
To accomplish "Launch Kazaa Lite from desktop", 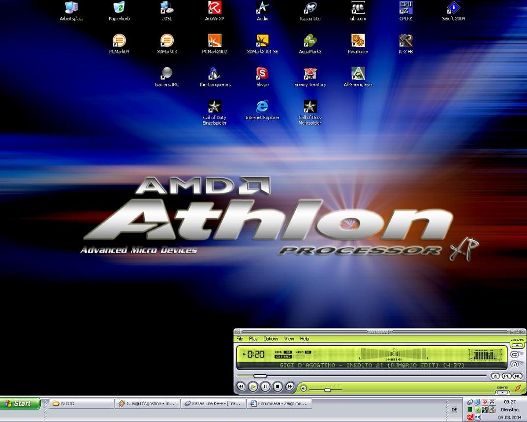I will 310,11.
